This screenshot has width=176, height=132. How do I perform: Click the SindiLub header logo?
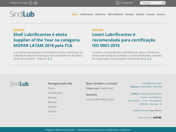pos(22,14)
